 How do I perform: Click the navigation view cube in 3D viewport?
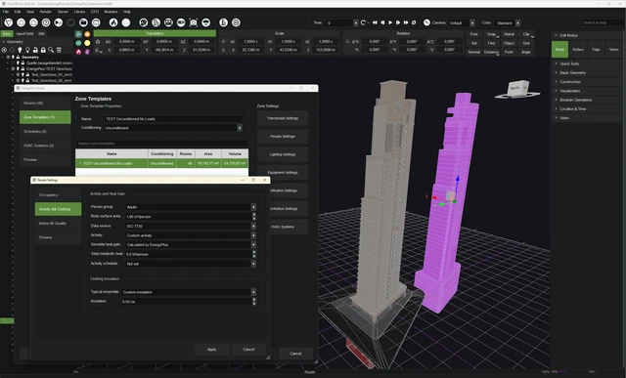[517, 89]
